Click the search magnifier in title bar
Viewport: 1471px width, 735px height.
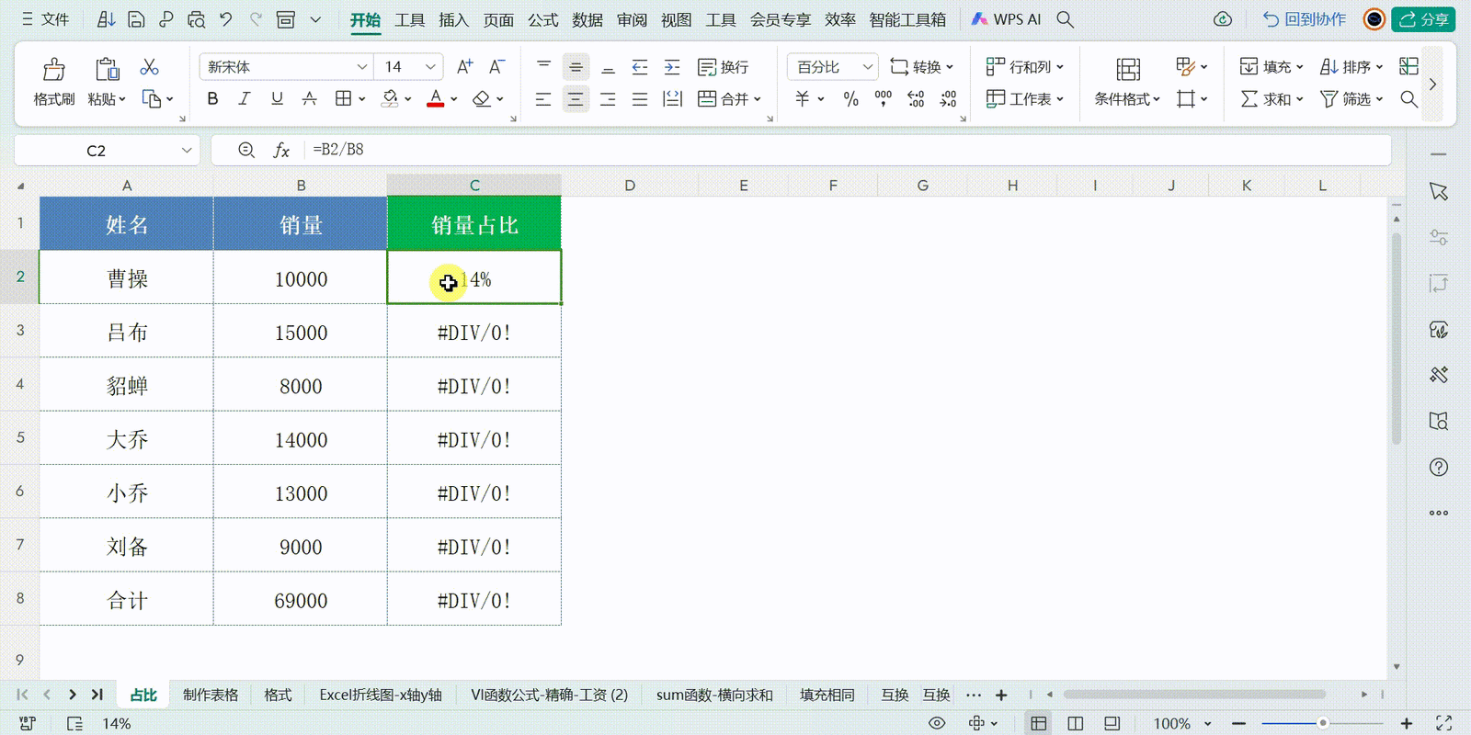click(x=1066, y=19)
